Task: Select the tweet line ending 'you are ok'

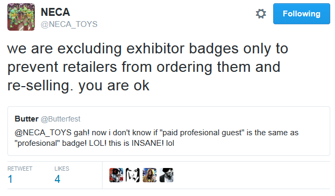Action: tap(78, 86)
